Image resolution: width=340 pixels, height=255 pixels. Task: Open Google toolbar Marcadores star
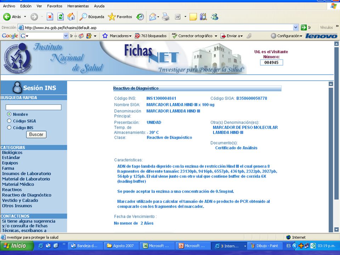pos(105,36)
